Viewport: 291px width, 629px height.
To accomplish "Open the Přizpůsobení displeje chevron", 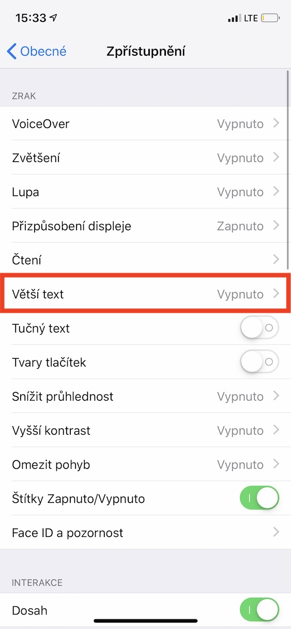I will click(276, 226).
